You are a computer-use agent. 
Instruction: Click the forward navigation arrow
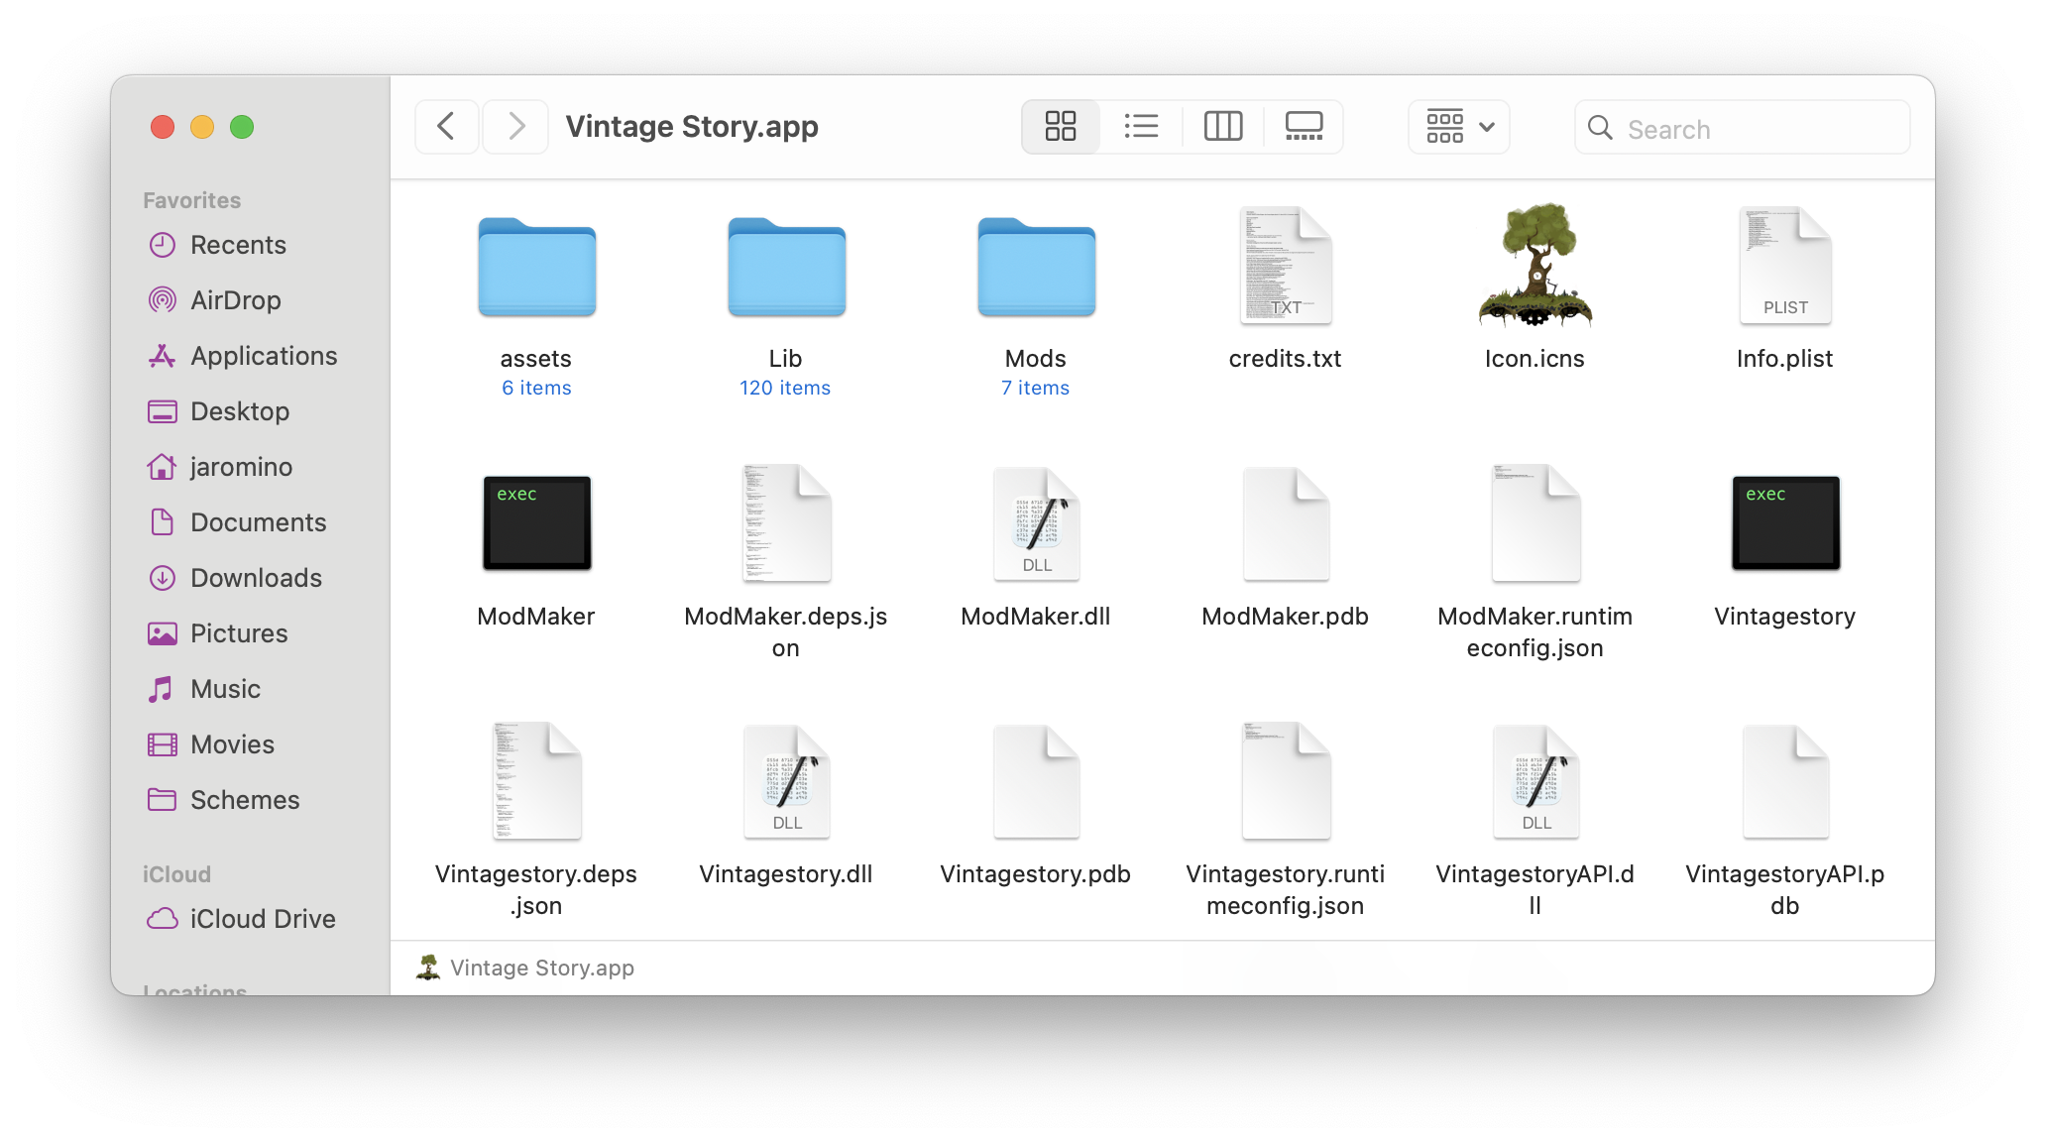(x=515, y=127)
